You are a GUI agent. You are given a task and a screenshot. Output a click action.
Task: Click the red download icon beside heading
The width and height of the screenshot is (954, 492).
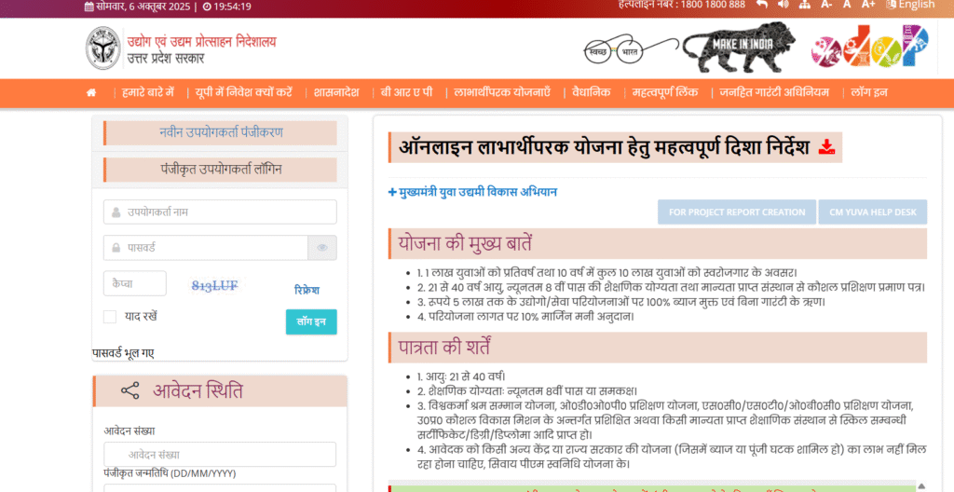point(826,147)
